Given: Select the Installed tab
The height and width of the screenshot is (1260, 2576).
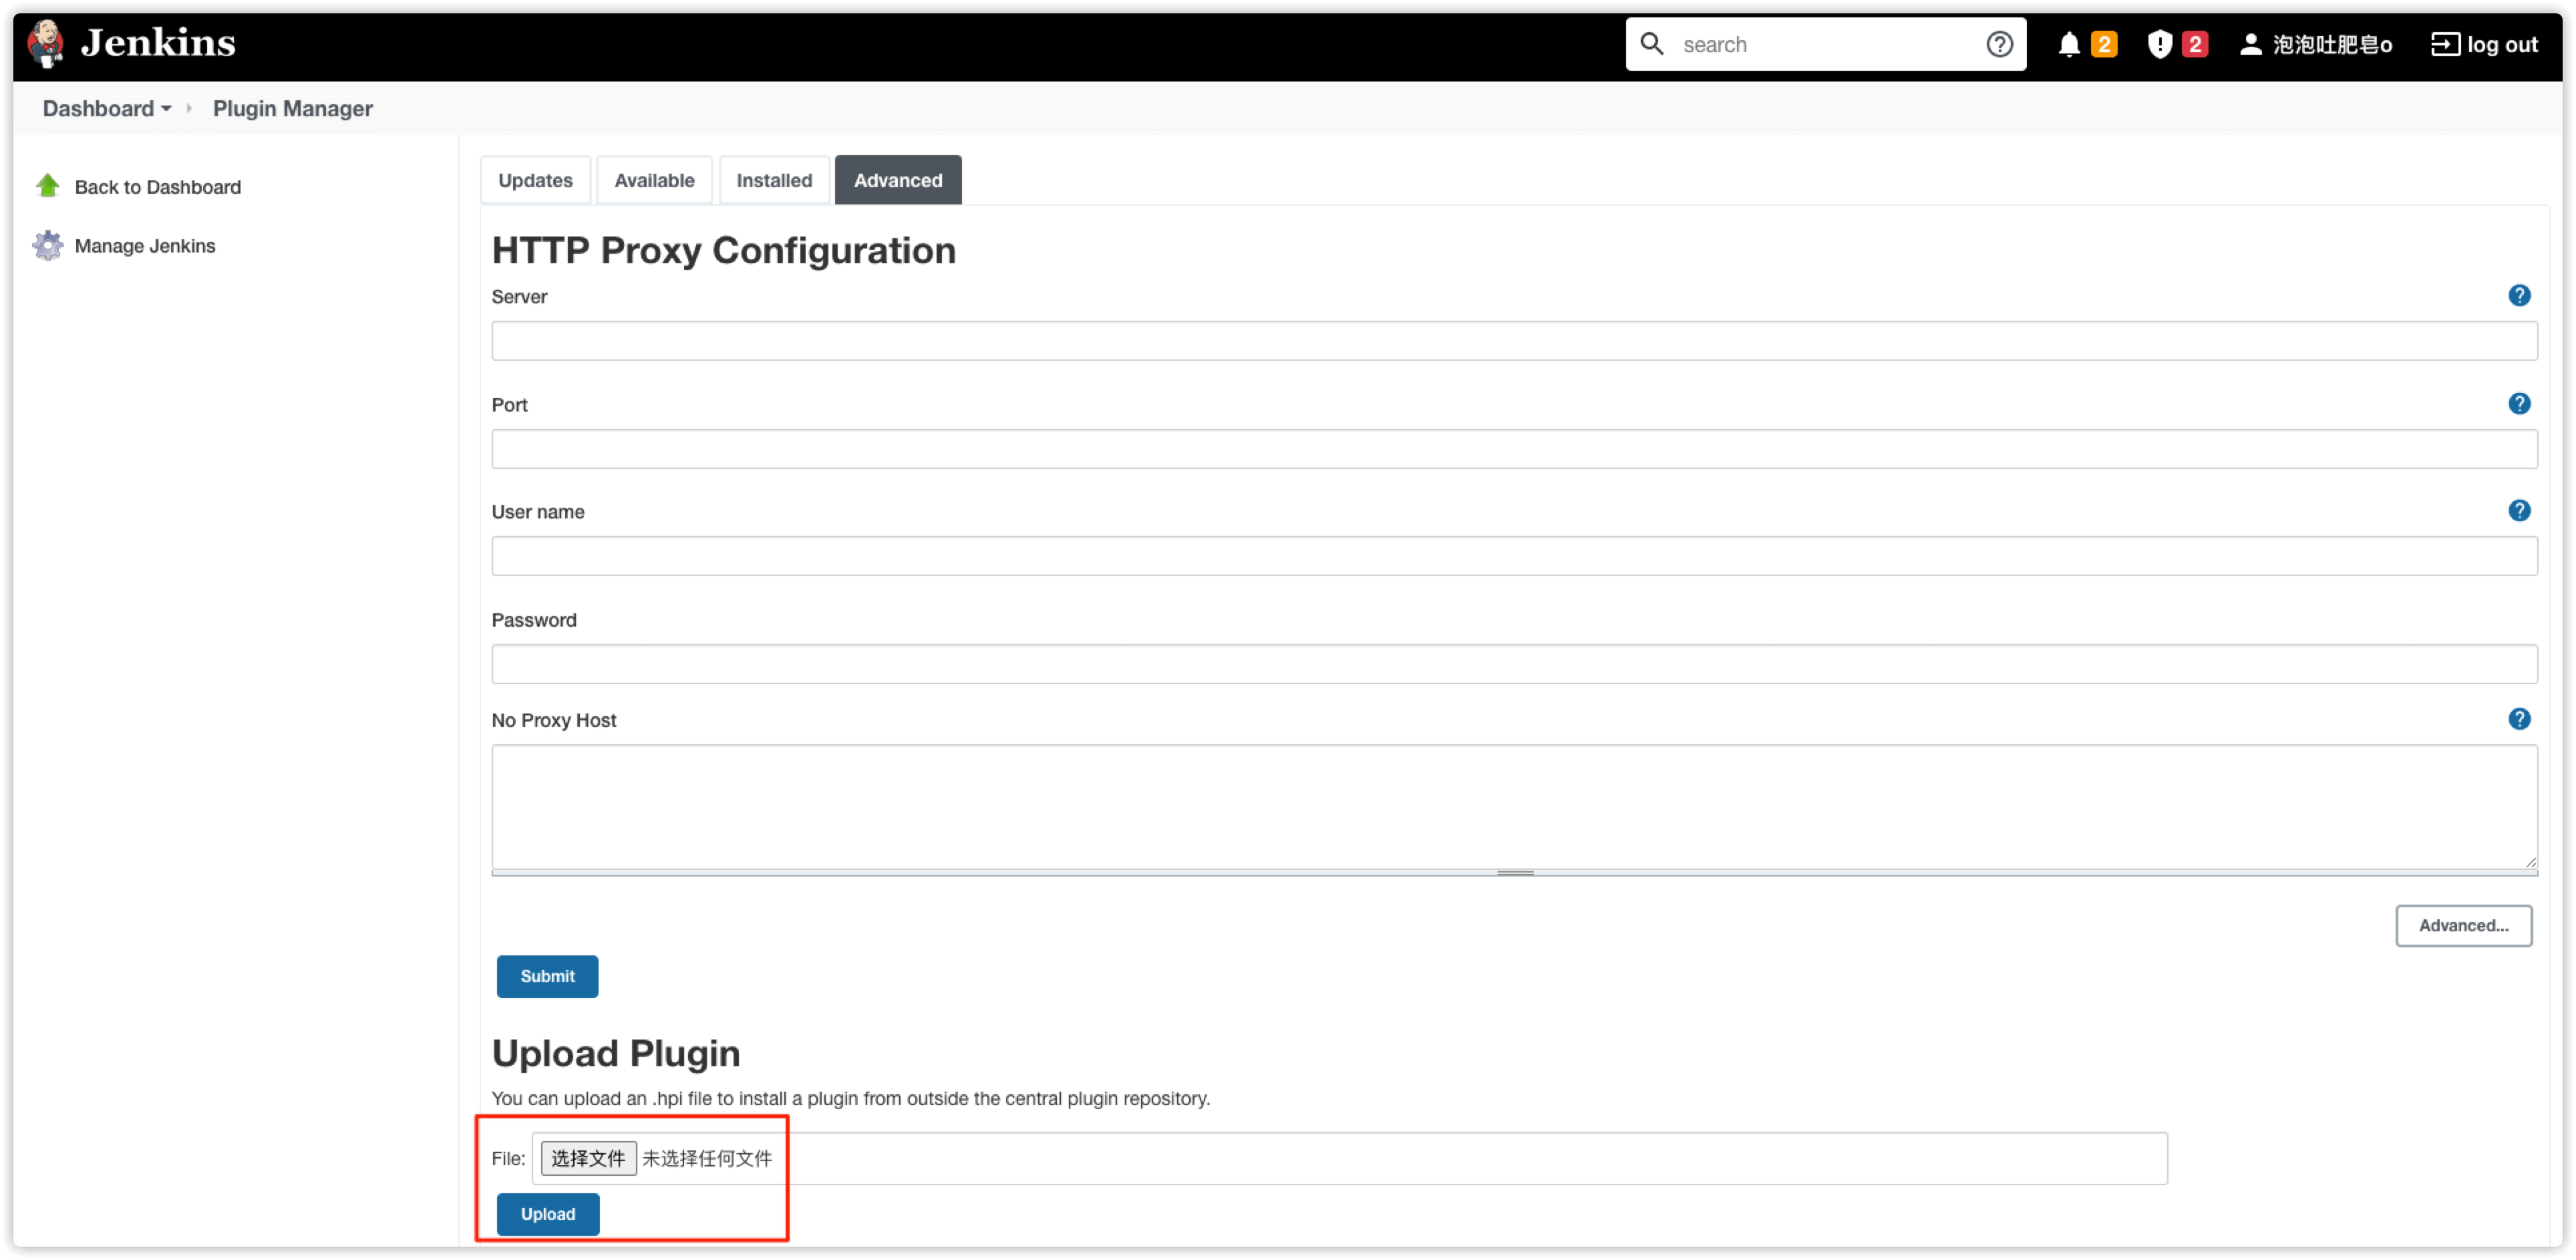Looking at the screenshot, I should click(x=774, y=179).
